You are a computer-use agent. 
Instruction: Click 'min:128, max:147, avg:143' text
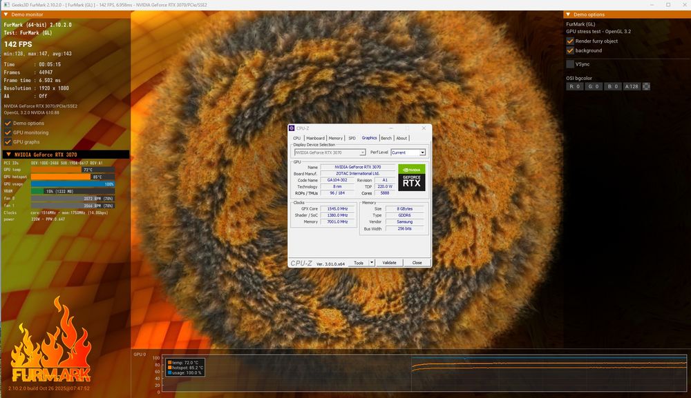38,54
